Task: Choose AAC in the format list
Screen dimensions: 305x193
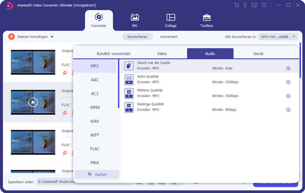Action: coord(95,80)
